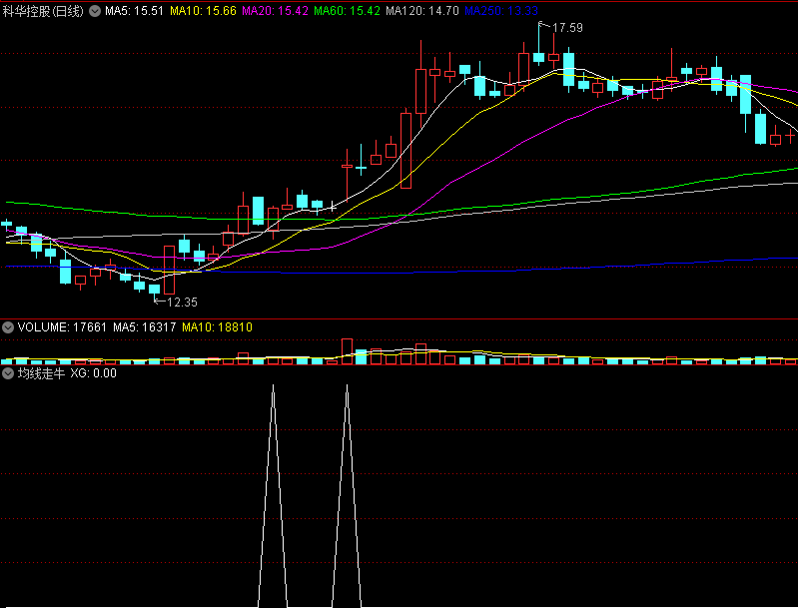Click the XG: 0.00 value
This screenshot has height=608, width=798.
[x=93, y=373]
